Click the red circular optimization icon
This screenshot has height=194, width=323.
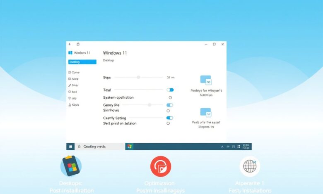[x=161, y=166]
